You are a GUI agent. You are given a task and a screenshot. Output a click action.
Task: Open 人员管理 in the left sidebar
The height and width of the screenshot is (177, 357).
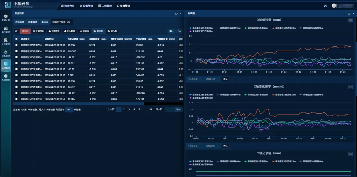coord(6,41)
